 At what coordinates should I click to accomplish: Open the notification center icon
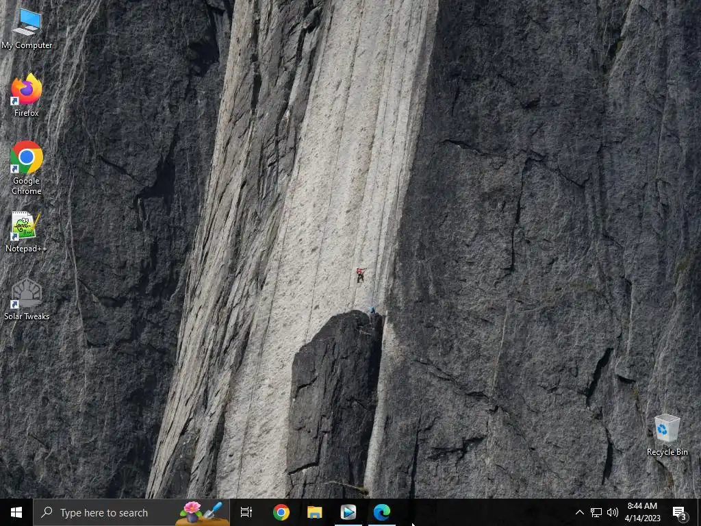pyautogui.click(x=680, y=512)
